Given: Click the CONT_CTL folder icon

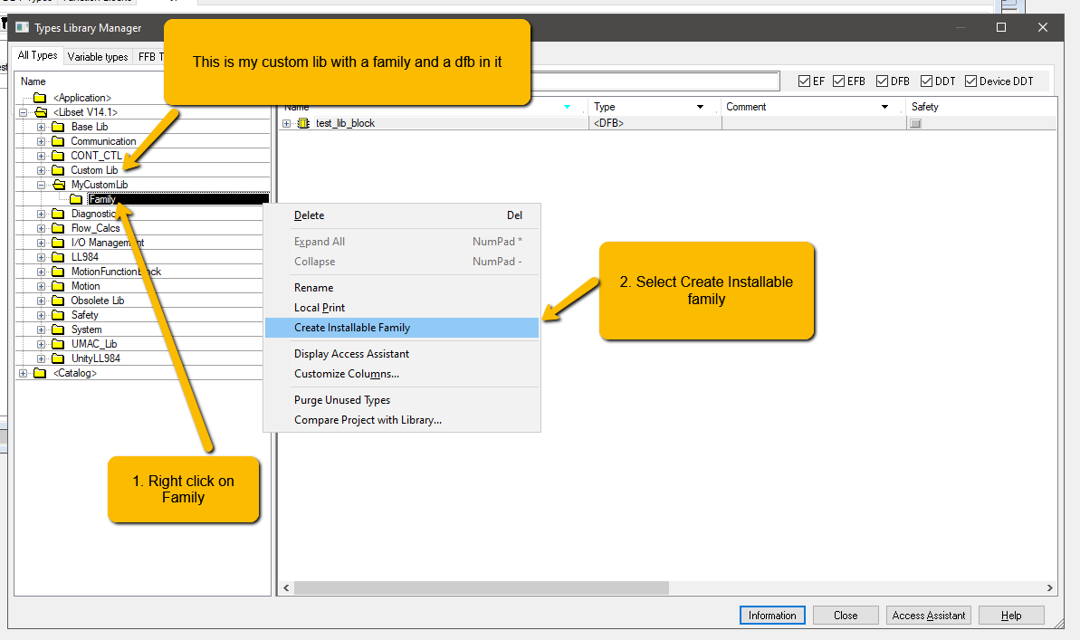Looking at the screenshot, I should 58,156.
